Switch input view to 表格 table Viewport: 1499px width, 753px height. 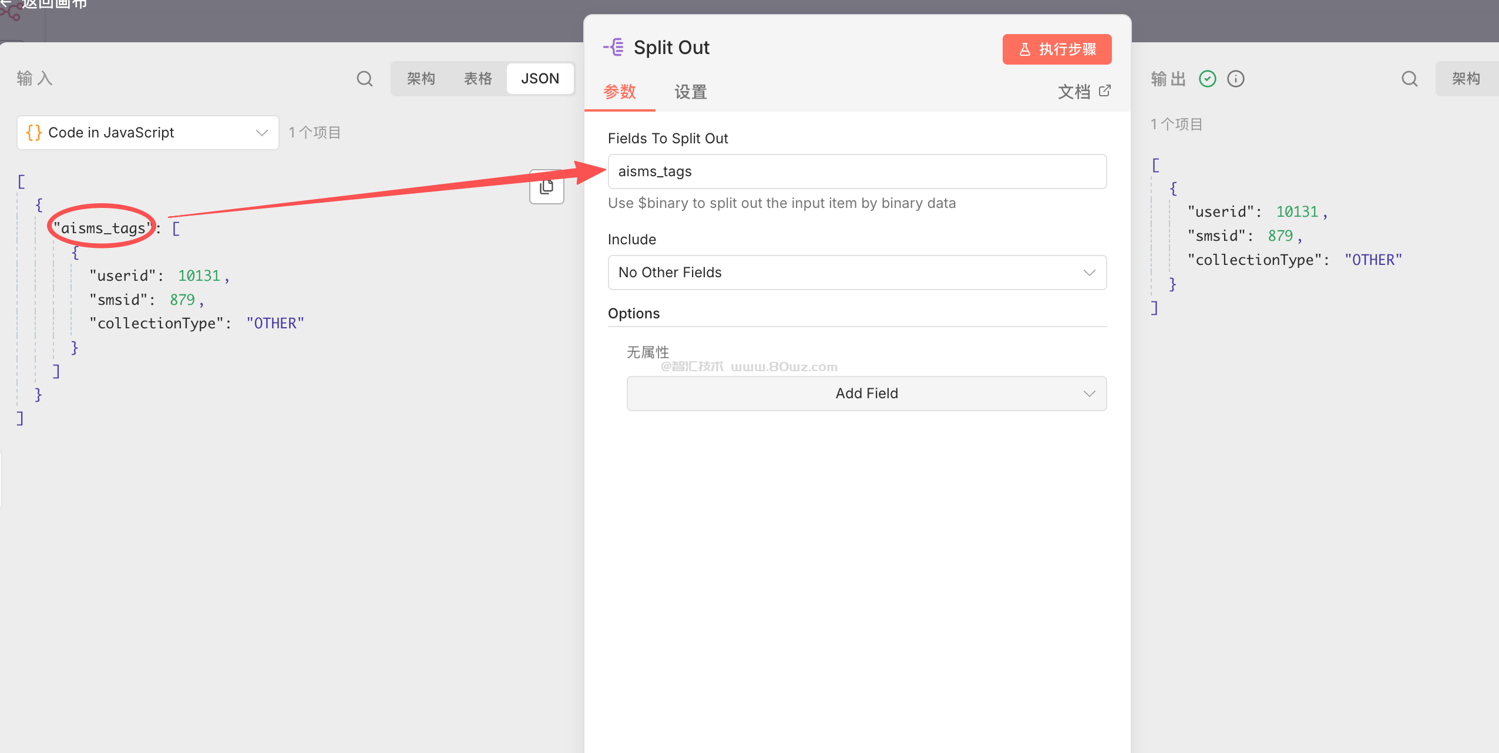click(x=478, y=79)
